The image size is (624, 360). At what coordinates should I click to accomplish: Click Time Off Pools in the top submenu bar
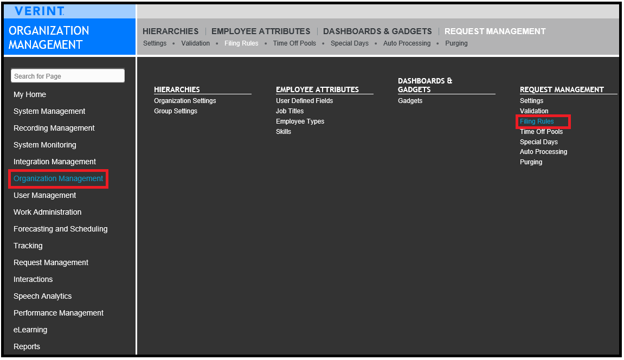tap(294, 43)
